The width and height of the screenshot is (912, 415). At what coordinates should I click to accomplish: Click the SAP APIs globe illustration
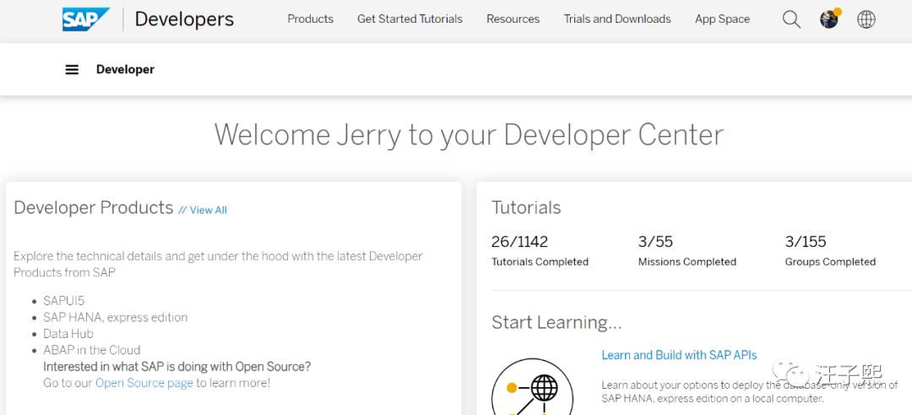point(532,386)
